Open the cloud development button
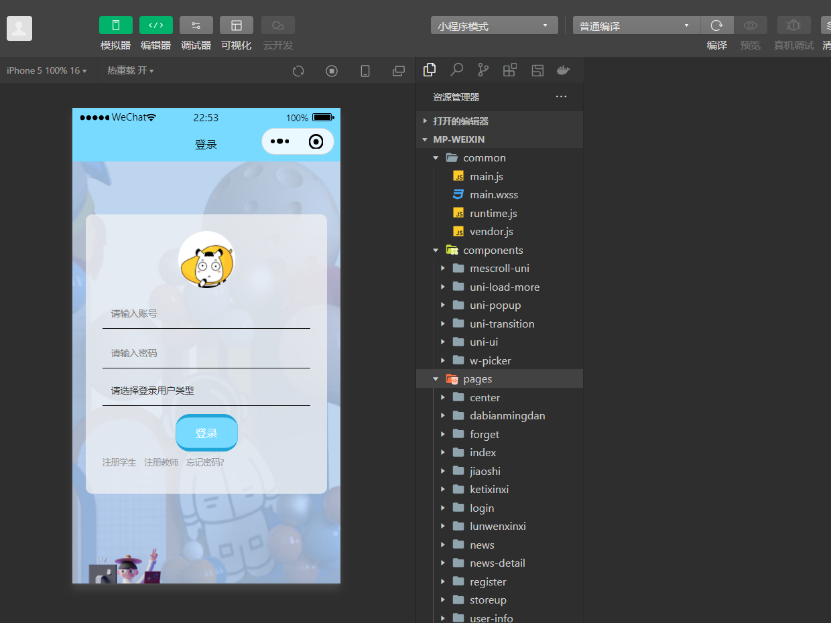This screenshot has height=623, width=831. 278,25
